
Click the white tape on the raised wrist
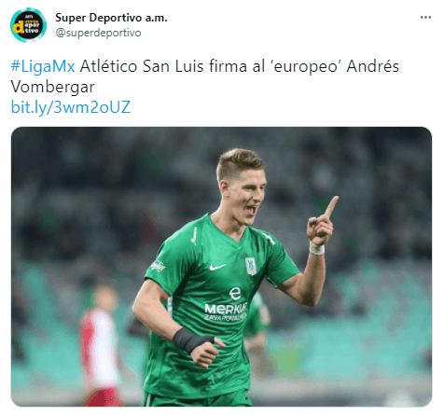pos(317,248)
